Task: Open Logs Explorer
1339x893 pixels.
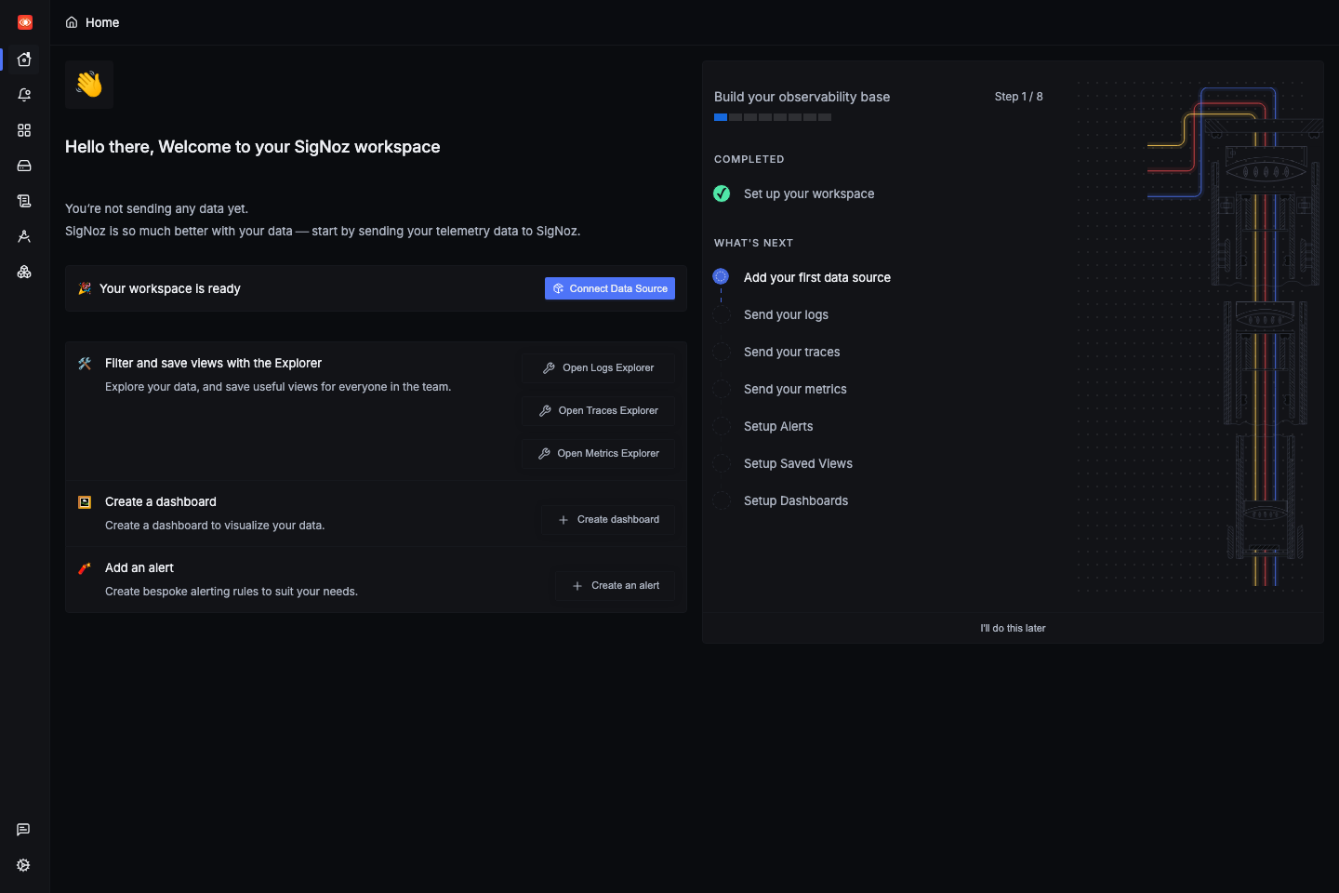Action: [598, 368]
